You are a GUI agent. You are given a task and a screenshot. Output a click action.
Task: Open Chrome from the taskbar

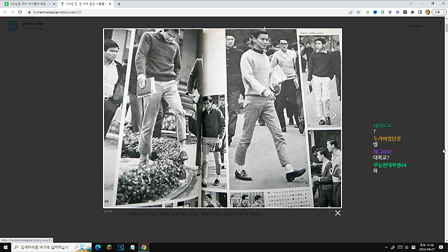pos(144,247)
